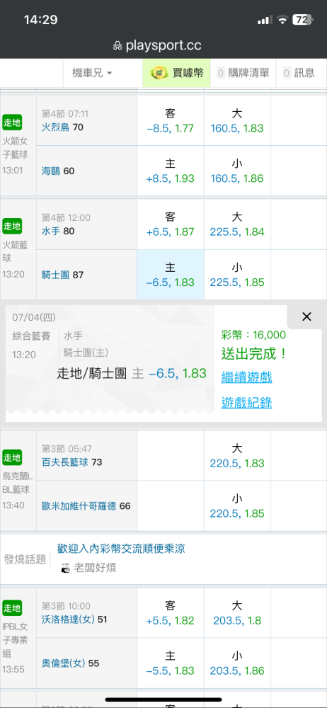Tap the 買噱幣 coin icon
The image size is (327, 708).
(159, 73)
